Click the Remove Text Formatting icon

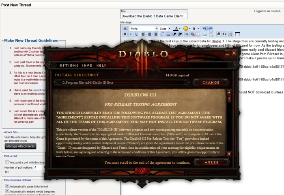[125, 28]
